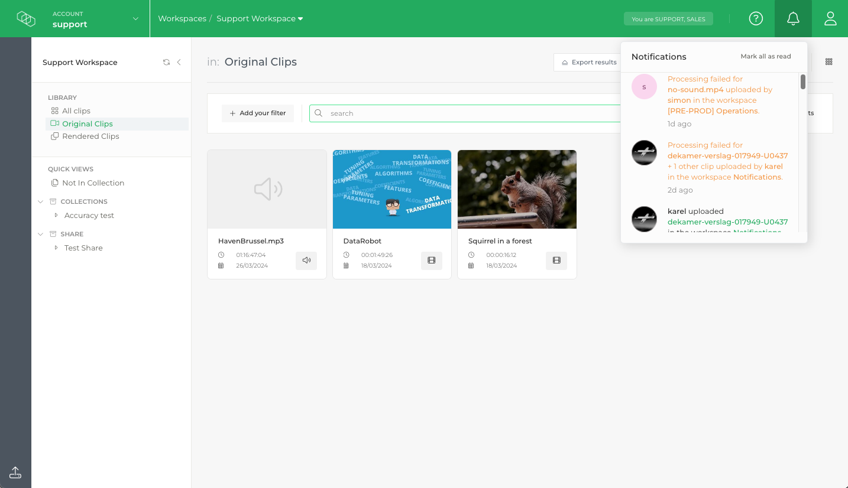Collapse the COLLECTIONS section

pyautogui.click(x=40, y=201)
